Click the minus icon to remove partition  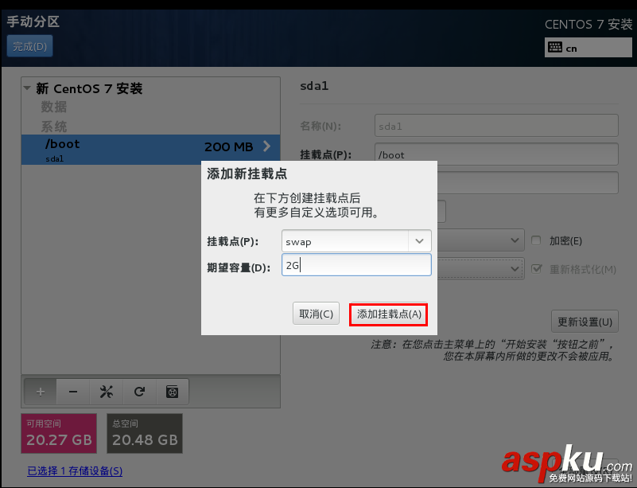pyautogui.click(x=73, y=392)
